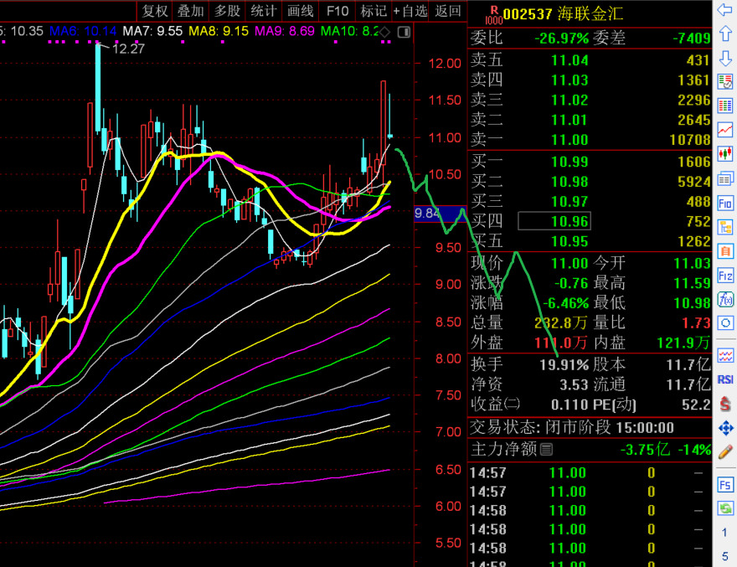Click the MA8 yellow legend label
Image resolution: width=737 pixels, height=567 pixels.
pos(219,32)
